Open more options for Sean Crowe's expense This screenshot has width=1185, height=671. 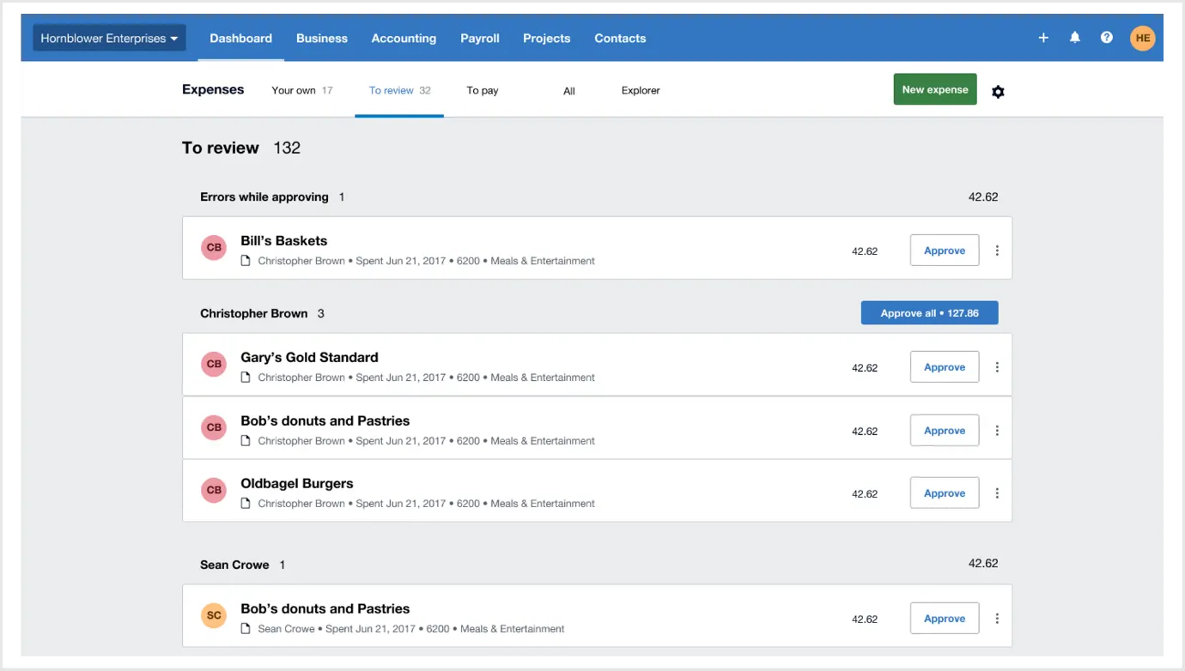click(997, 619)
